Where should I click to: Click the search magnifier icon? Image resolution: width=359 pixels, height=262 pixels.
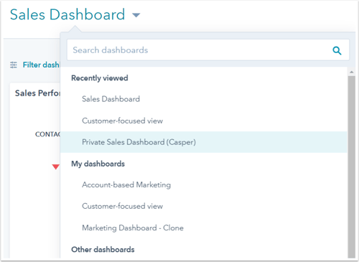[x=337, y=50]
